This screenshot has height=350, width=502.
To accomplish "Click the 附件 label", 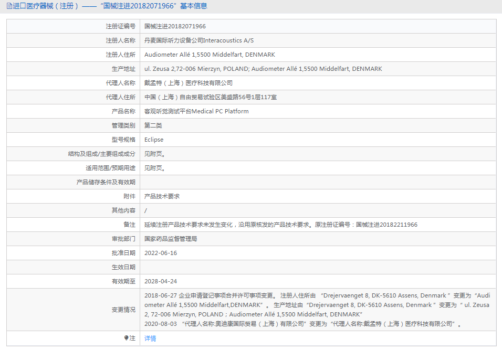I will click(x=129, y=196).
